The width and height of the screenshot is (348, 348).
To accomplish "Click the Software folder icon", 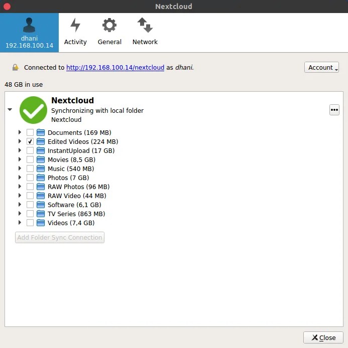I will point(41,205).
